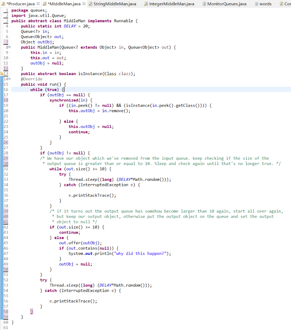Viewport: 291px width, 330px height.
Task: Click line number 30 in the gutter
Action: click(x=6, y=163)
